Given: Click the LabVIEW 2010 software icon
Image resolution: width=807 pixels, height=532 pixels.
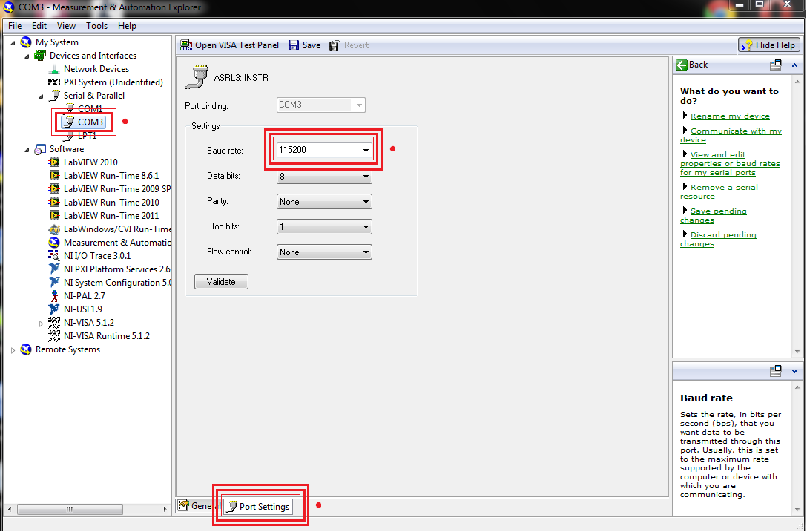Looking at the screenshot, I should click(55, 162).
